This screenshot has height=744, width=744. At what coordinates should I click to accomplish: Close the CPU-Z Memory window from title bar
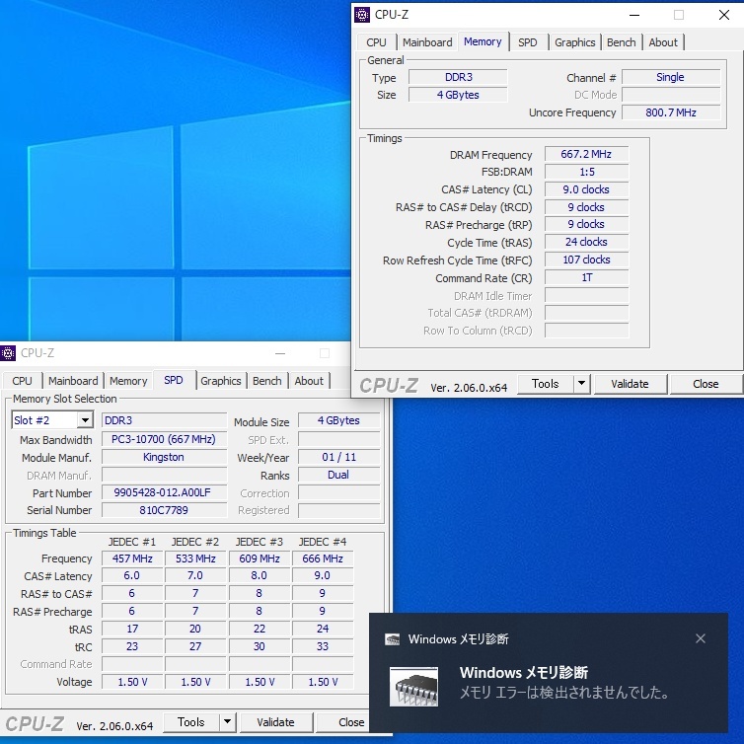(x=722, y=15)
